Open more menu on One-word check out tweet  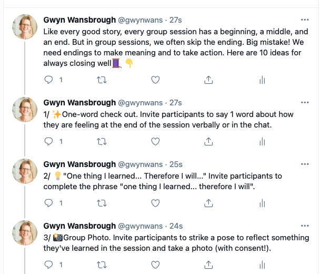point(305,102)
